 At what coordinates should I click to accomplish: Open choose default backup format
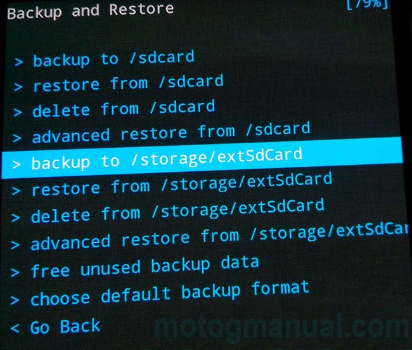[170, 294]
